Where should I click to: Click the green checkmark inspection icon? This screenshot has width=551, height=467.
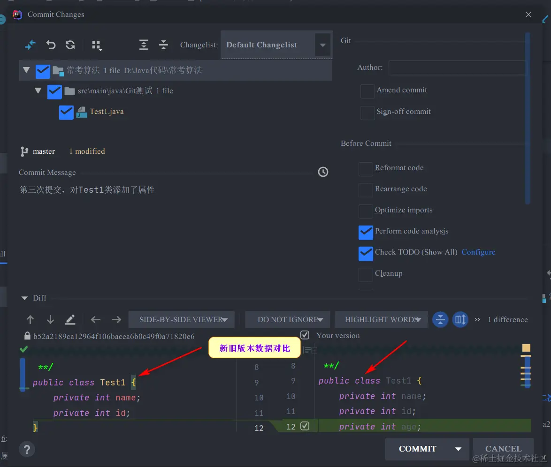pos(23,349)
